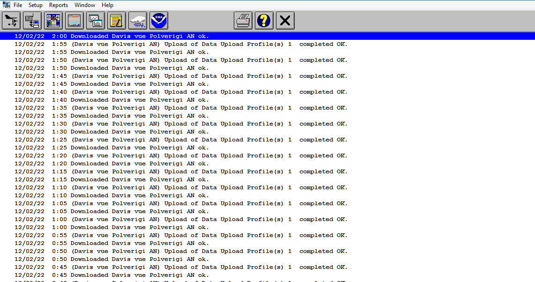
Task: Click the Download data to computer icon
Action: 32,21
